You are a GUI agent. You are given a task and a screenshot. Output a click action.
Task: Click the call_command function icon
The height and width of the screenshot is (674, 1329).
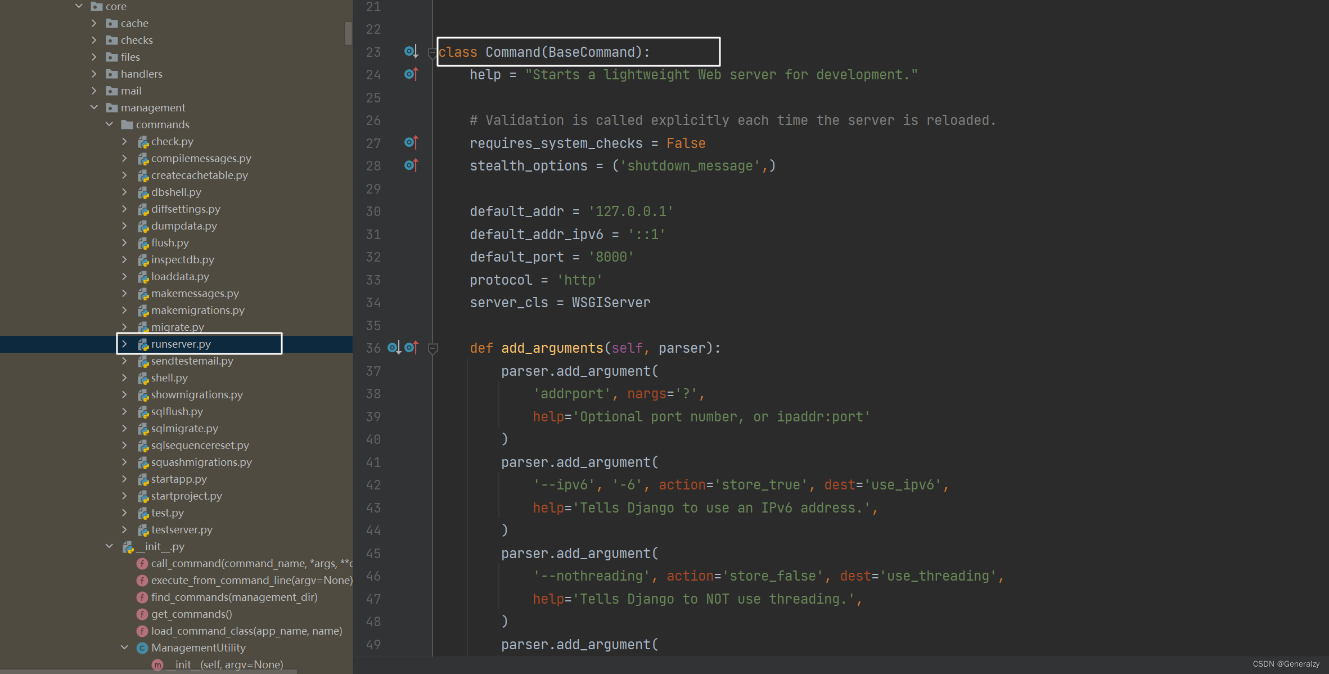(142, 564)
